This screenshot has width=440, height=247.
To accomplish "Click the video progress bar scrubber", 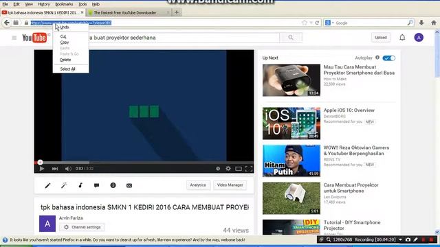I will (40, 162).
